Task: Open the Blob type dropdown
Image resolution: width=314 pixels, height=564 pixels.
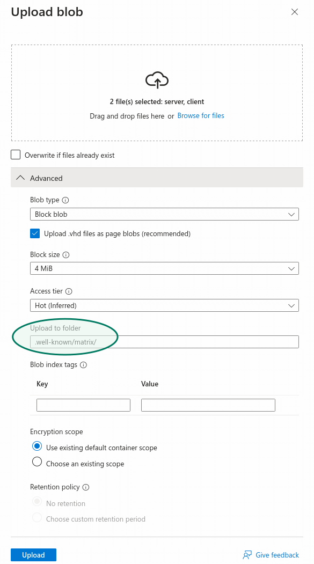Action: (164, 214)
